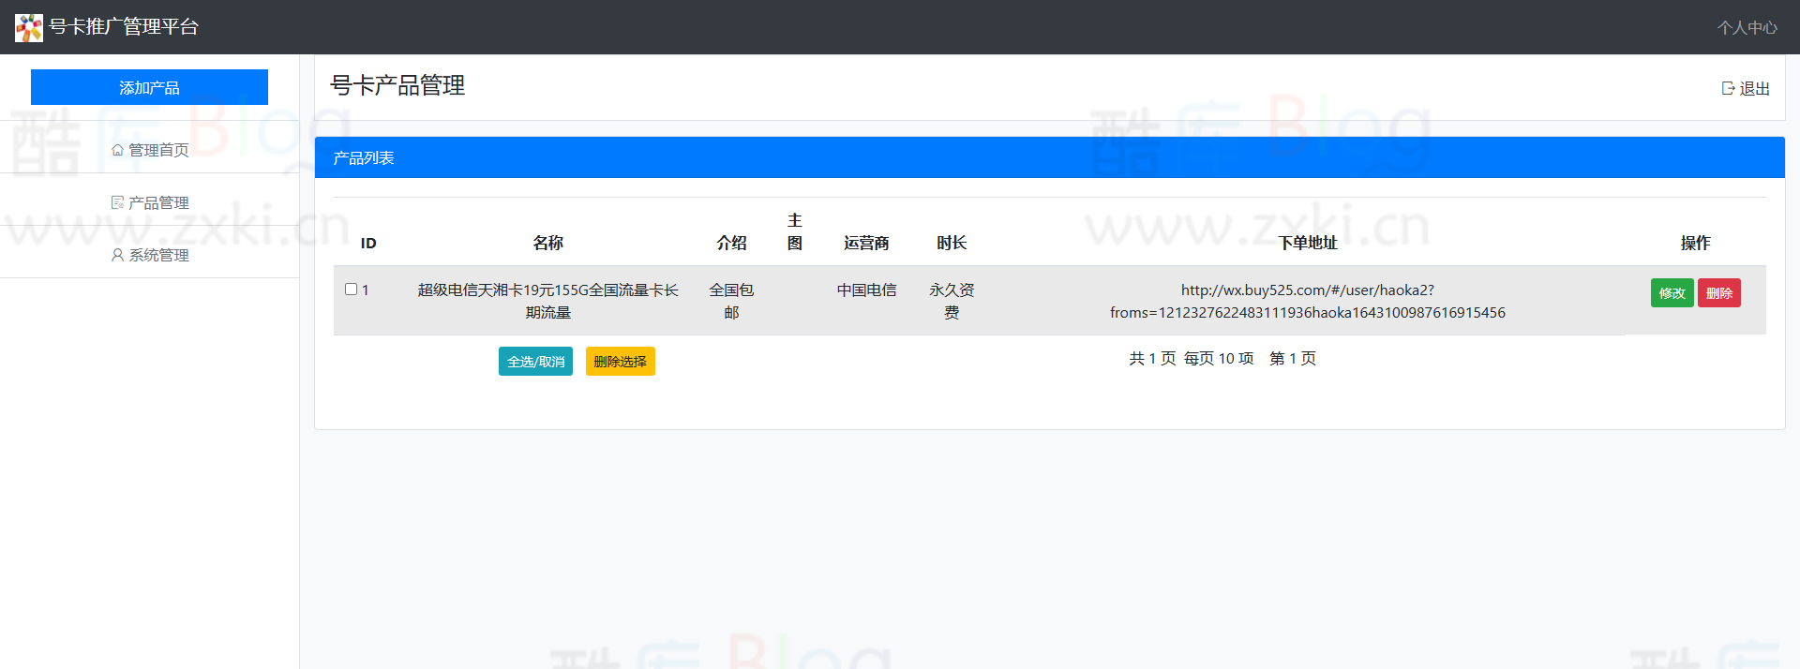This screenshot has height=669, width=1800.
Task: Click the logout icon beside 退出
Action: tap(1728, 88)
